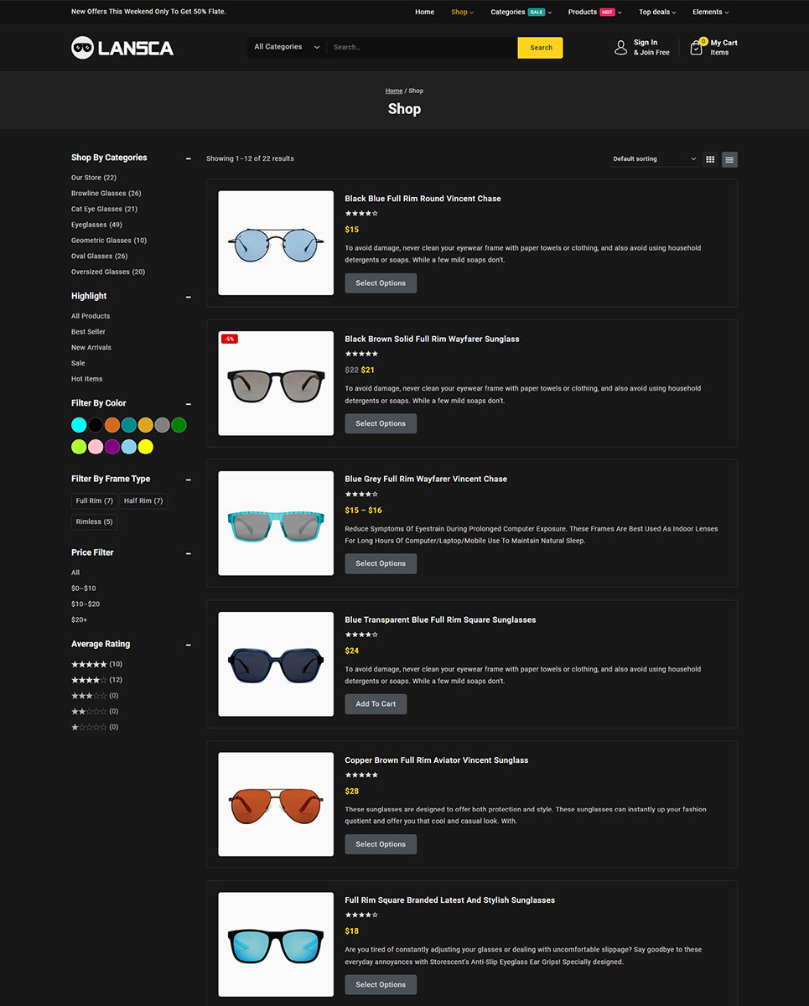Toggle the Half Rim frame type filter
Viewport: 809px width, 1006px height.
point(143,501)
